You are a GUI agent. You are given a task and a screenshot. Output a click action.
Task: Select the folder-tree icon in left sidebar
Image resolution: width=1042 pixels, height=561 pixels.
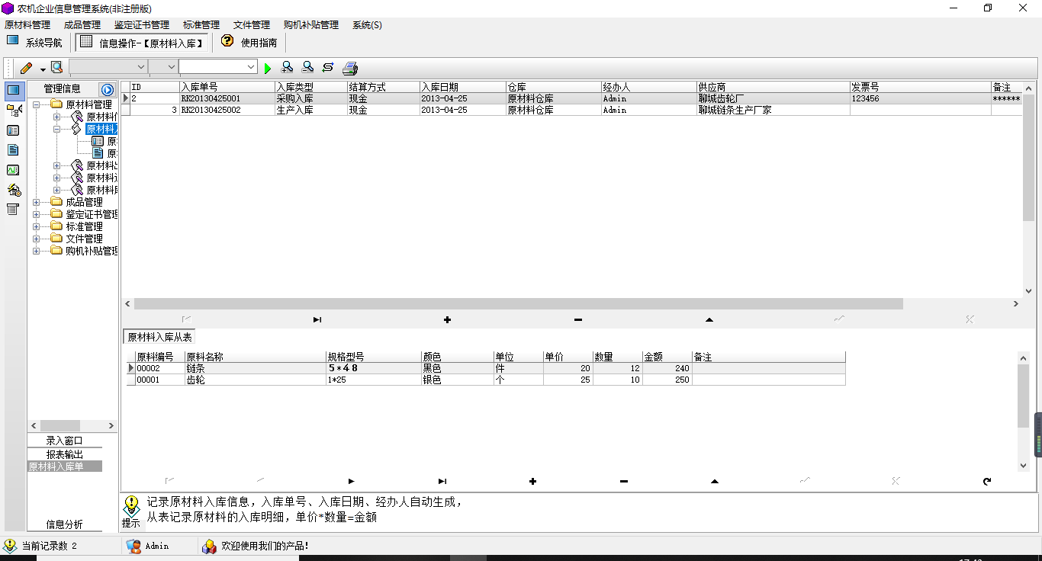click(x=13, y=111)
